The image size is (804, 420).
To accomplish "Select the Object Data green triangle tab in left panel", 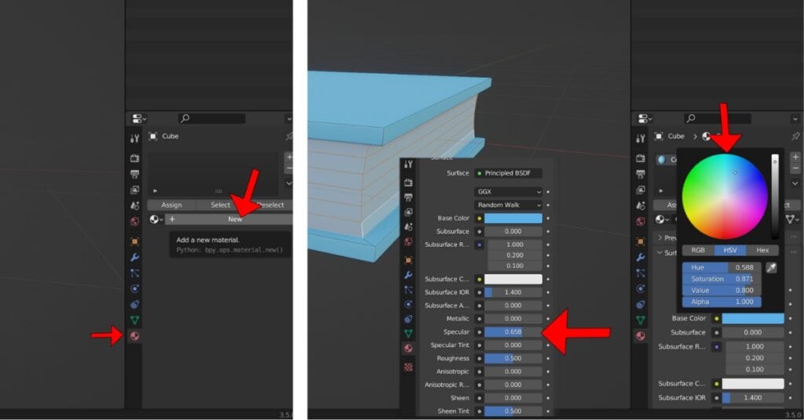I will [x=134, y=320].
